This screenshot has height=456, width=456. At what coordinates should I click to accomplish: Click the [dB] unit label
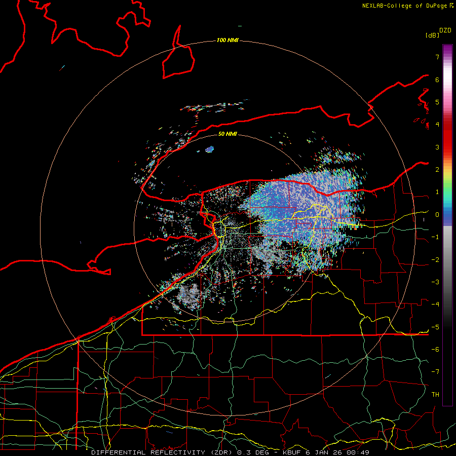(433, 35)
